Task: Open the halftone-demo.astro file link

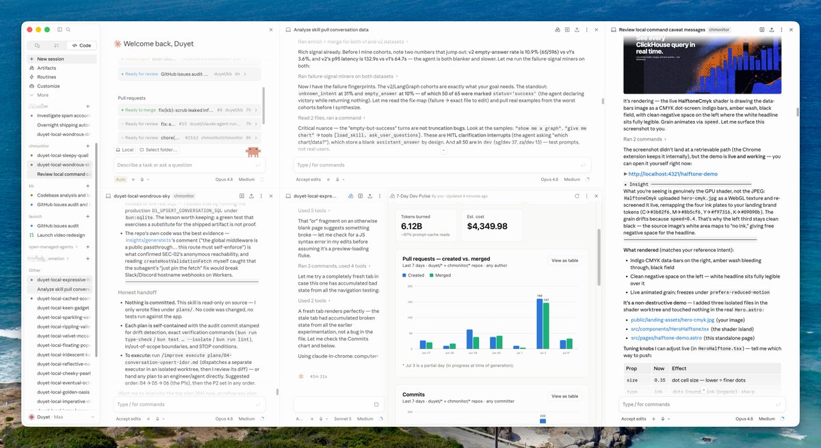Action: pos(666,337)
